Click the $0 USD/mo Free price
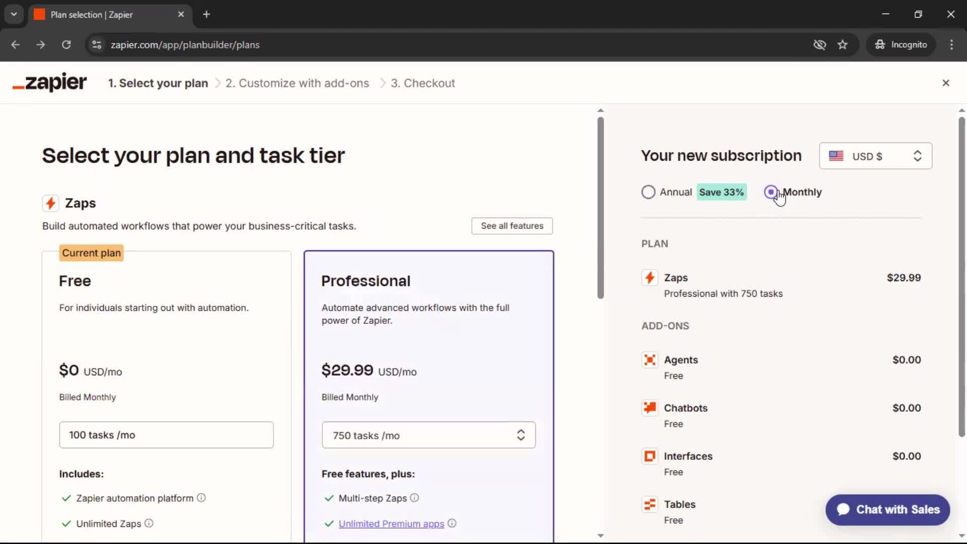967x544 pixels. pyautogui.click(x=91, y=370)
